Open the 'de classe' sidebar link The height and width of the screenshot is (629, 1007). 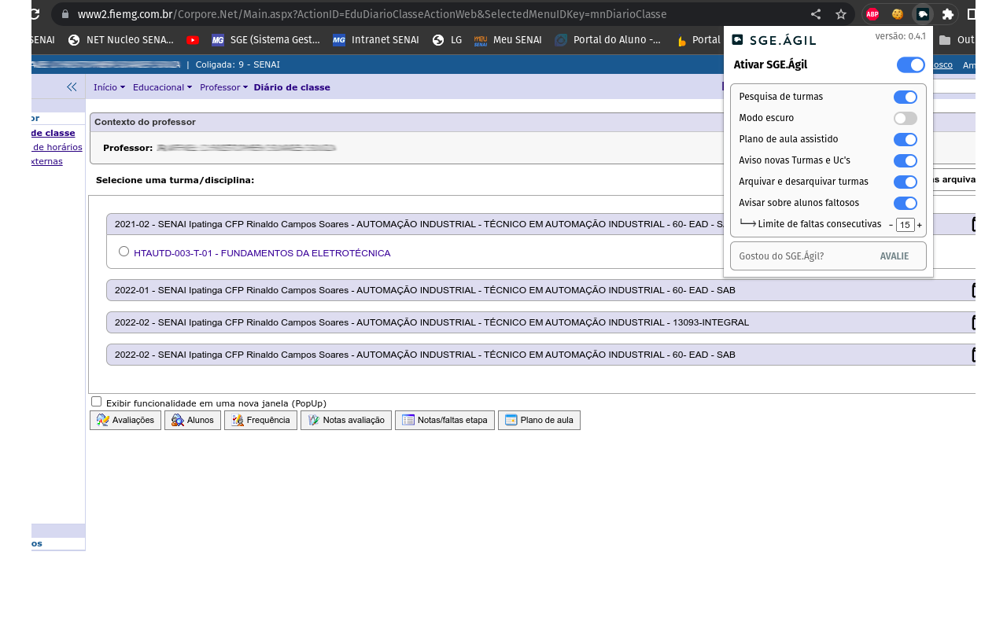(x=53, y=133)
